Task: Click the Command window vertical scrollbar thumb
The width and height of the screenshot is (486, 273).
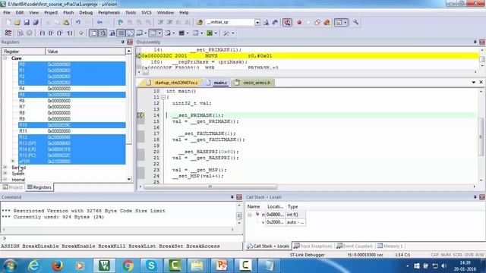Action: 239,215
